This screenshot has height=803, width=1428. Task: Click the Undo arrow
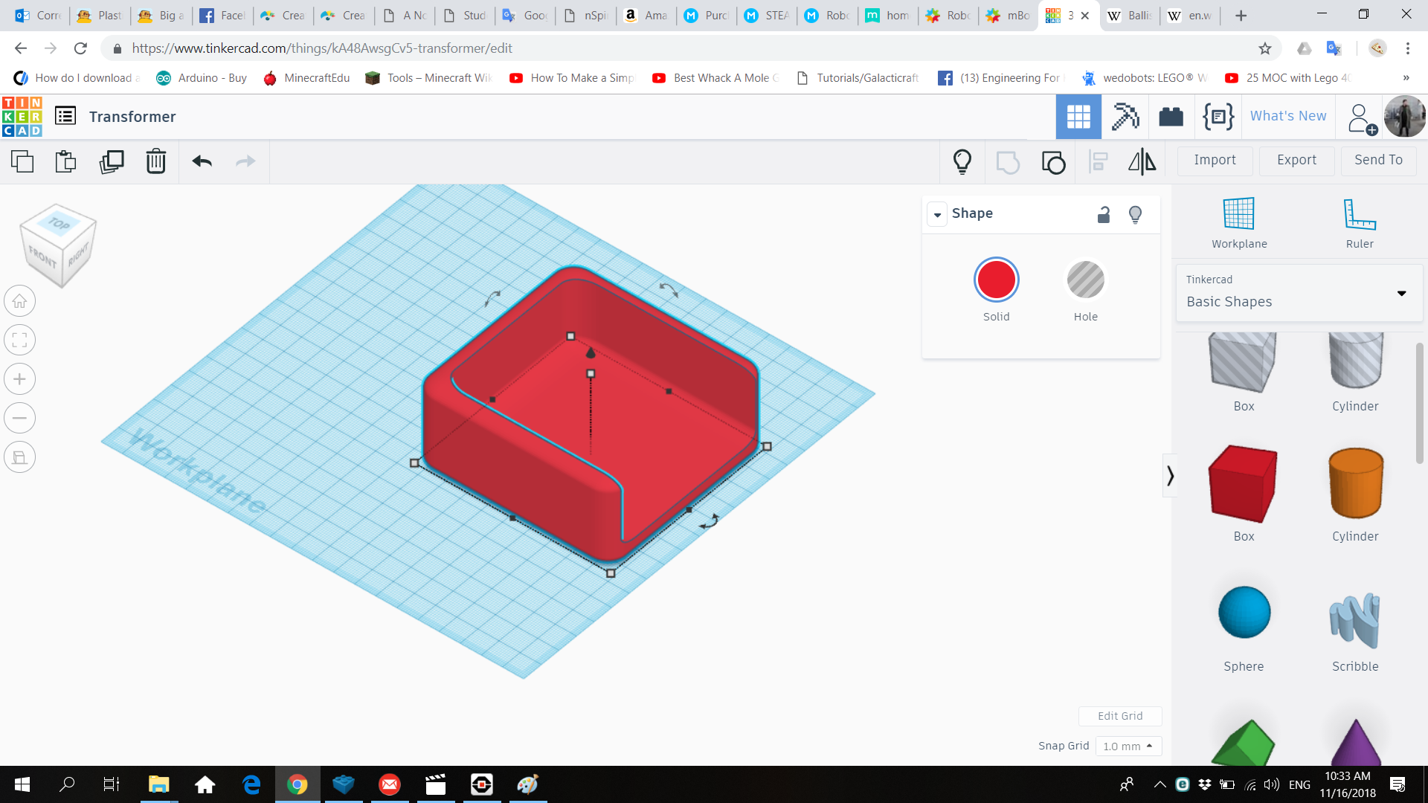(x=202, y=161)
